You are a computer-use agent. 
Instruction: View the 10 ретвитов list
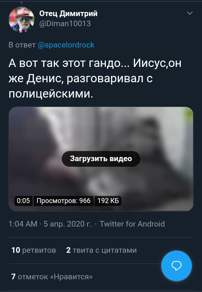34,250
